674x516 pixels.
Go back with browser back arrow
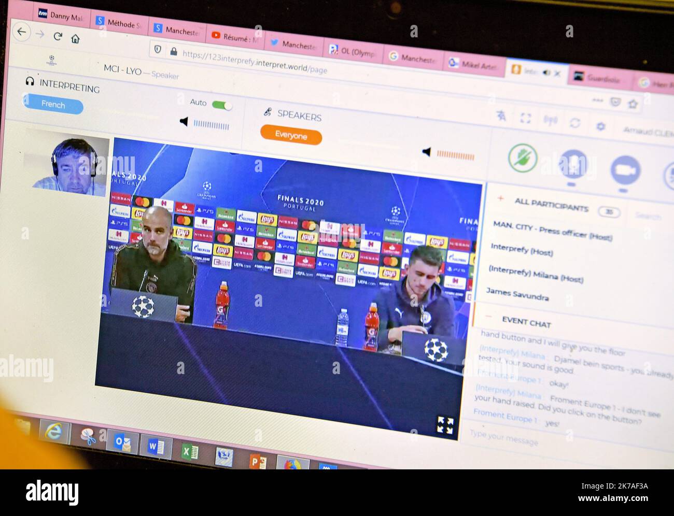[x=21, y=32]
